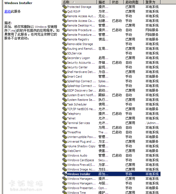The image size is (176, 194).
Task: Click the Telnet service icon
Action: (x=64, y=118)
